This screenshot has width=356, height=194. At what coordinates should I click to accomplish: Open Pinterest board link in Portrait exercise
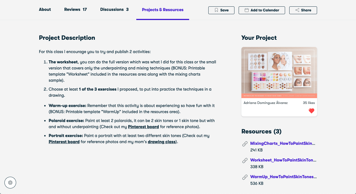tap(64, 142)
